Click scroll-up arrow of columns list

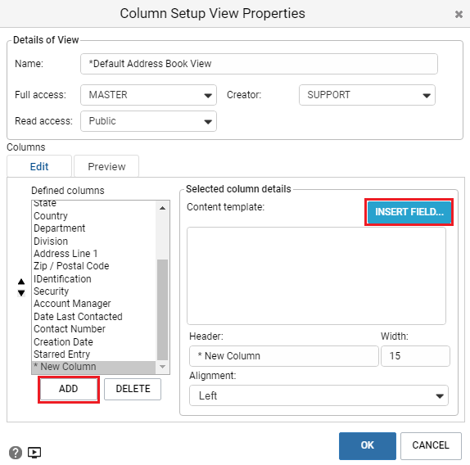(162, 208)
